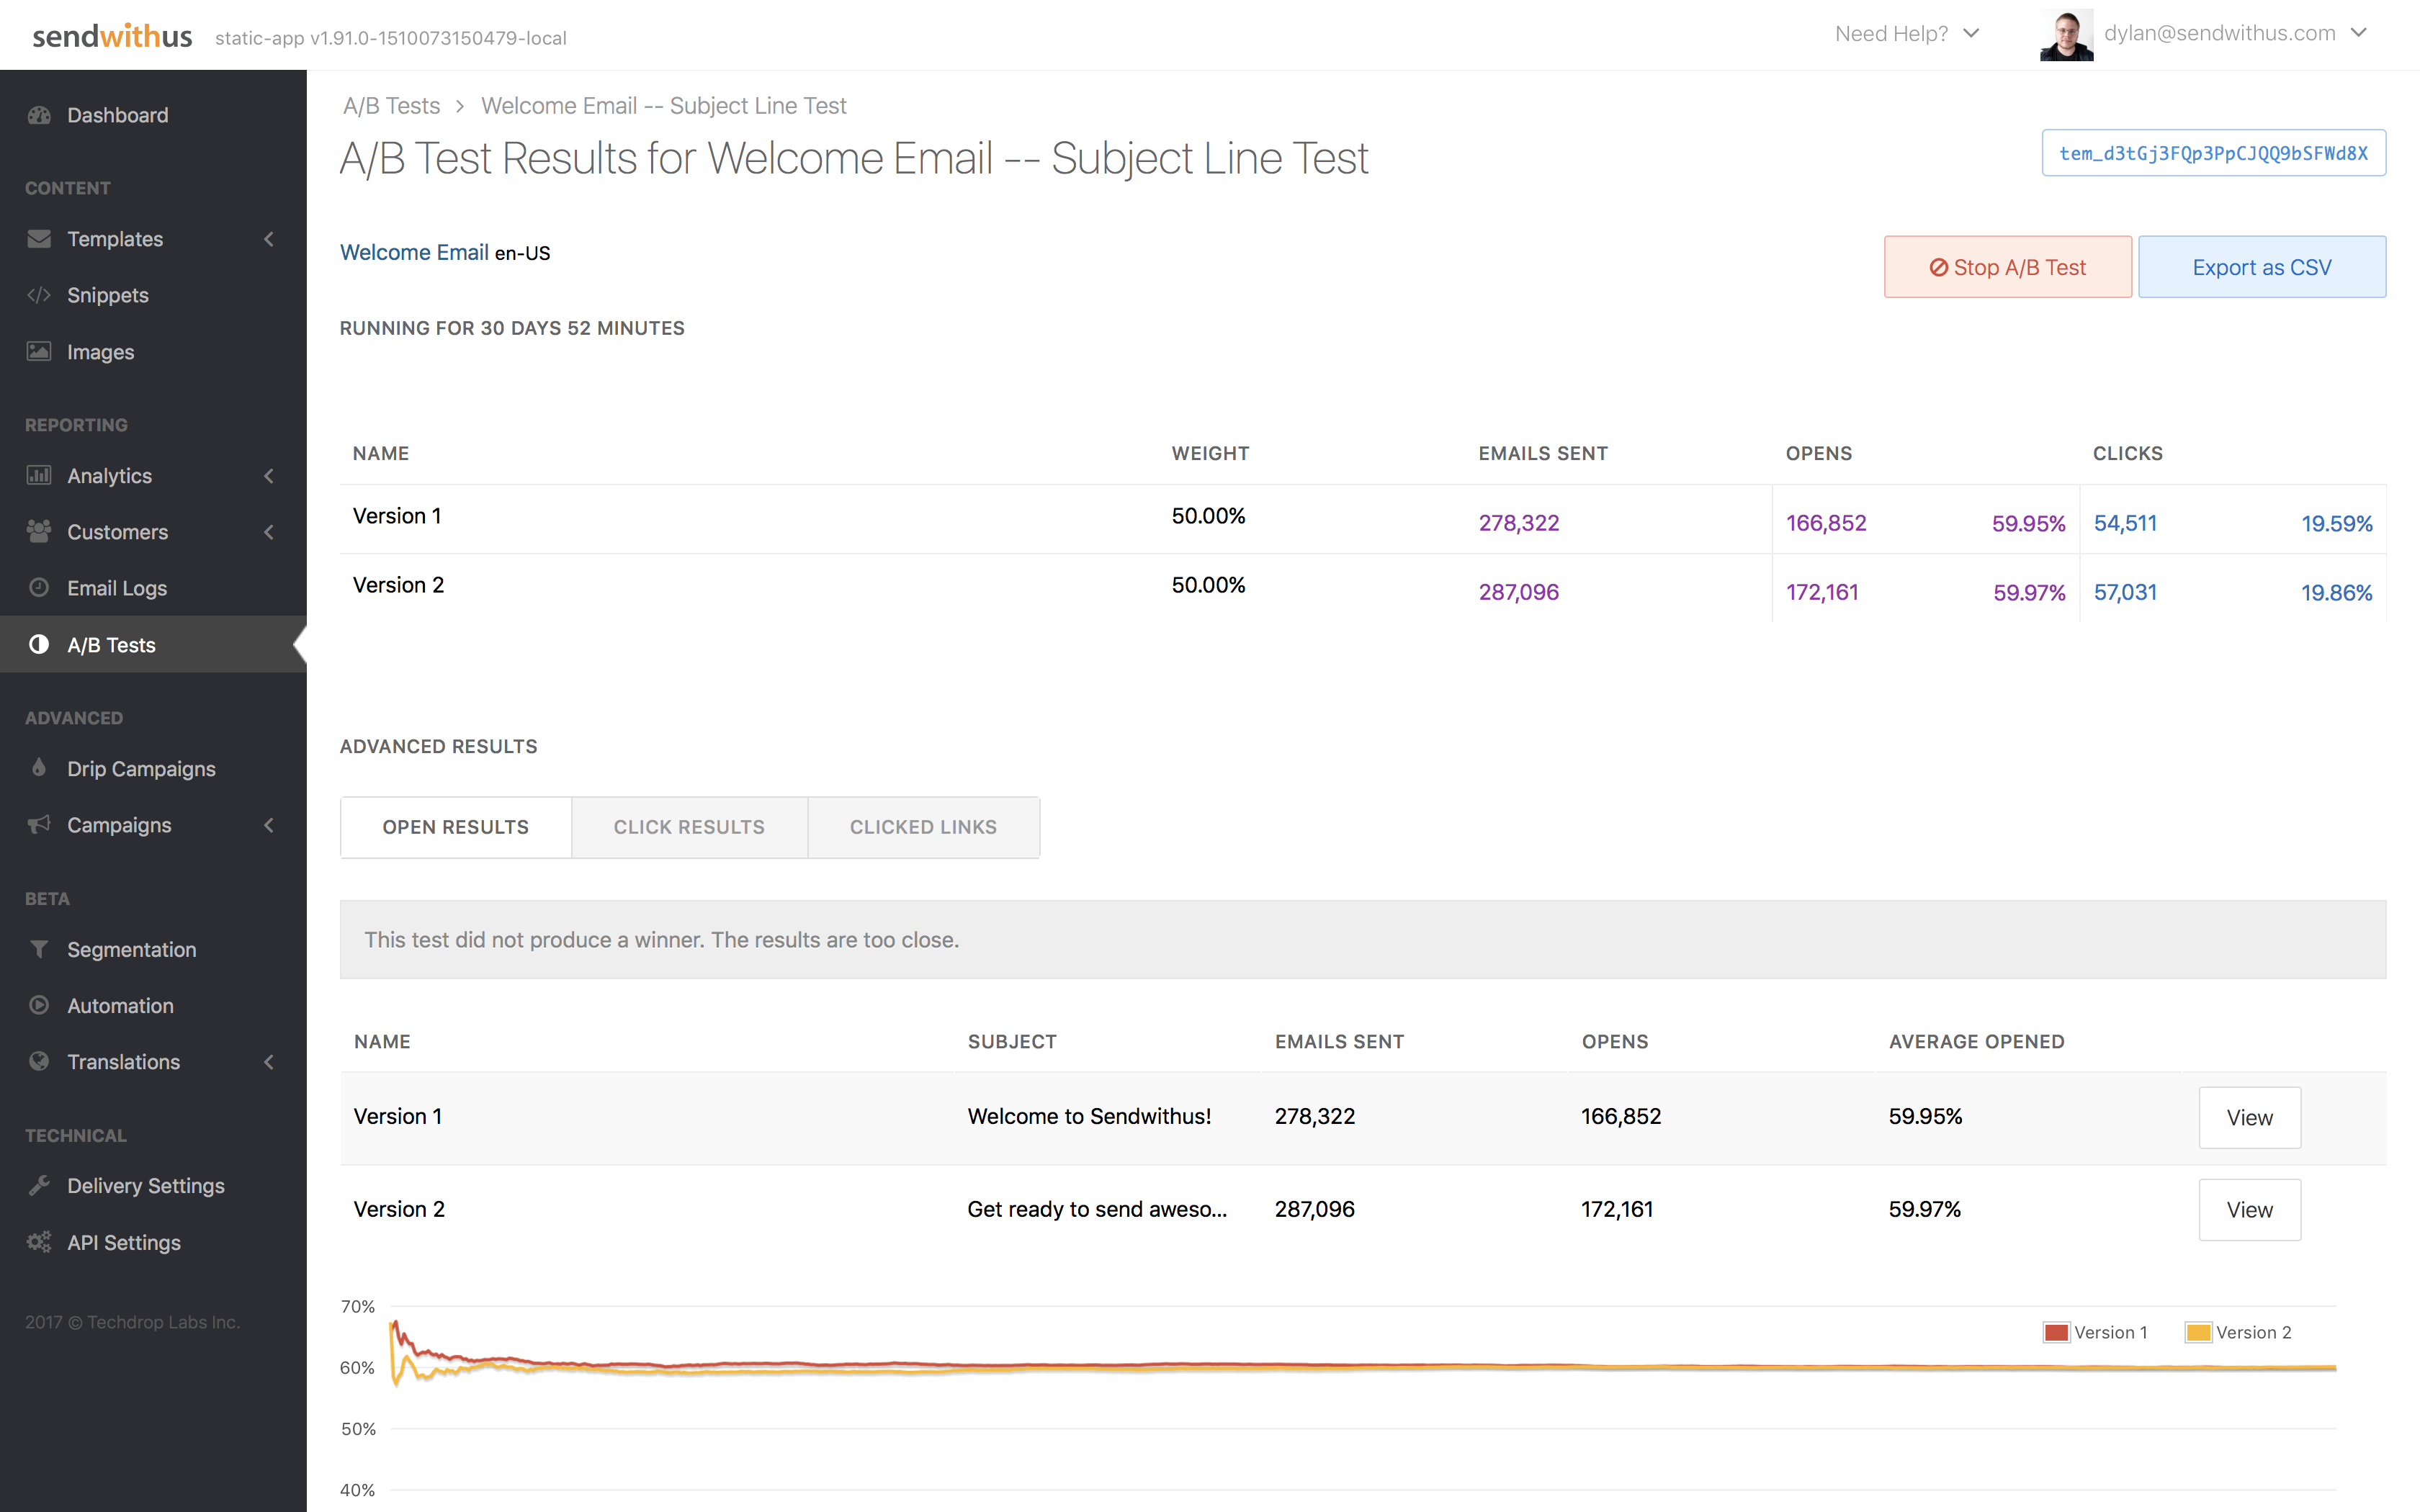Switch to the Click Results tab
Viewport: 2420px width, 1512px height.
pyautogui.click(x=689, y=827)
